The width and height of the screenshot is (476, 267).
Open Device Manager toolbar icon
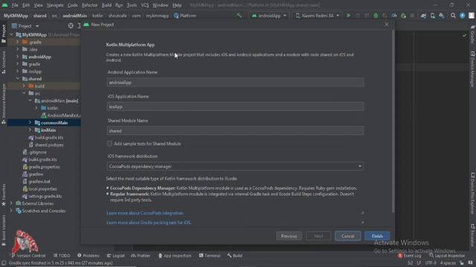point(433,16)
